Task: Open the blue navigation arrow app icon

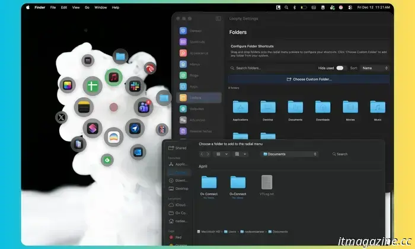Action: pyautogui.click(x=135, y=128)
